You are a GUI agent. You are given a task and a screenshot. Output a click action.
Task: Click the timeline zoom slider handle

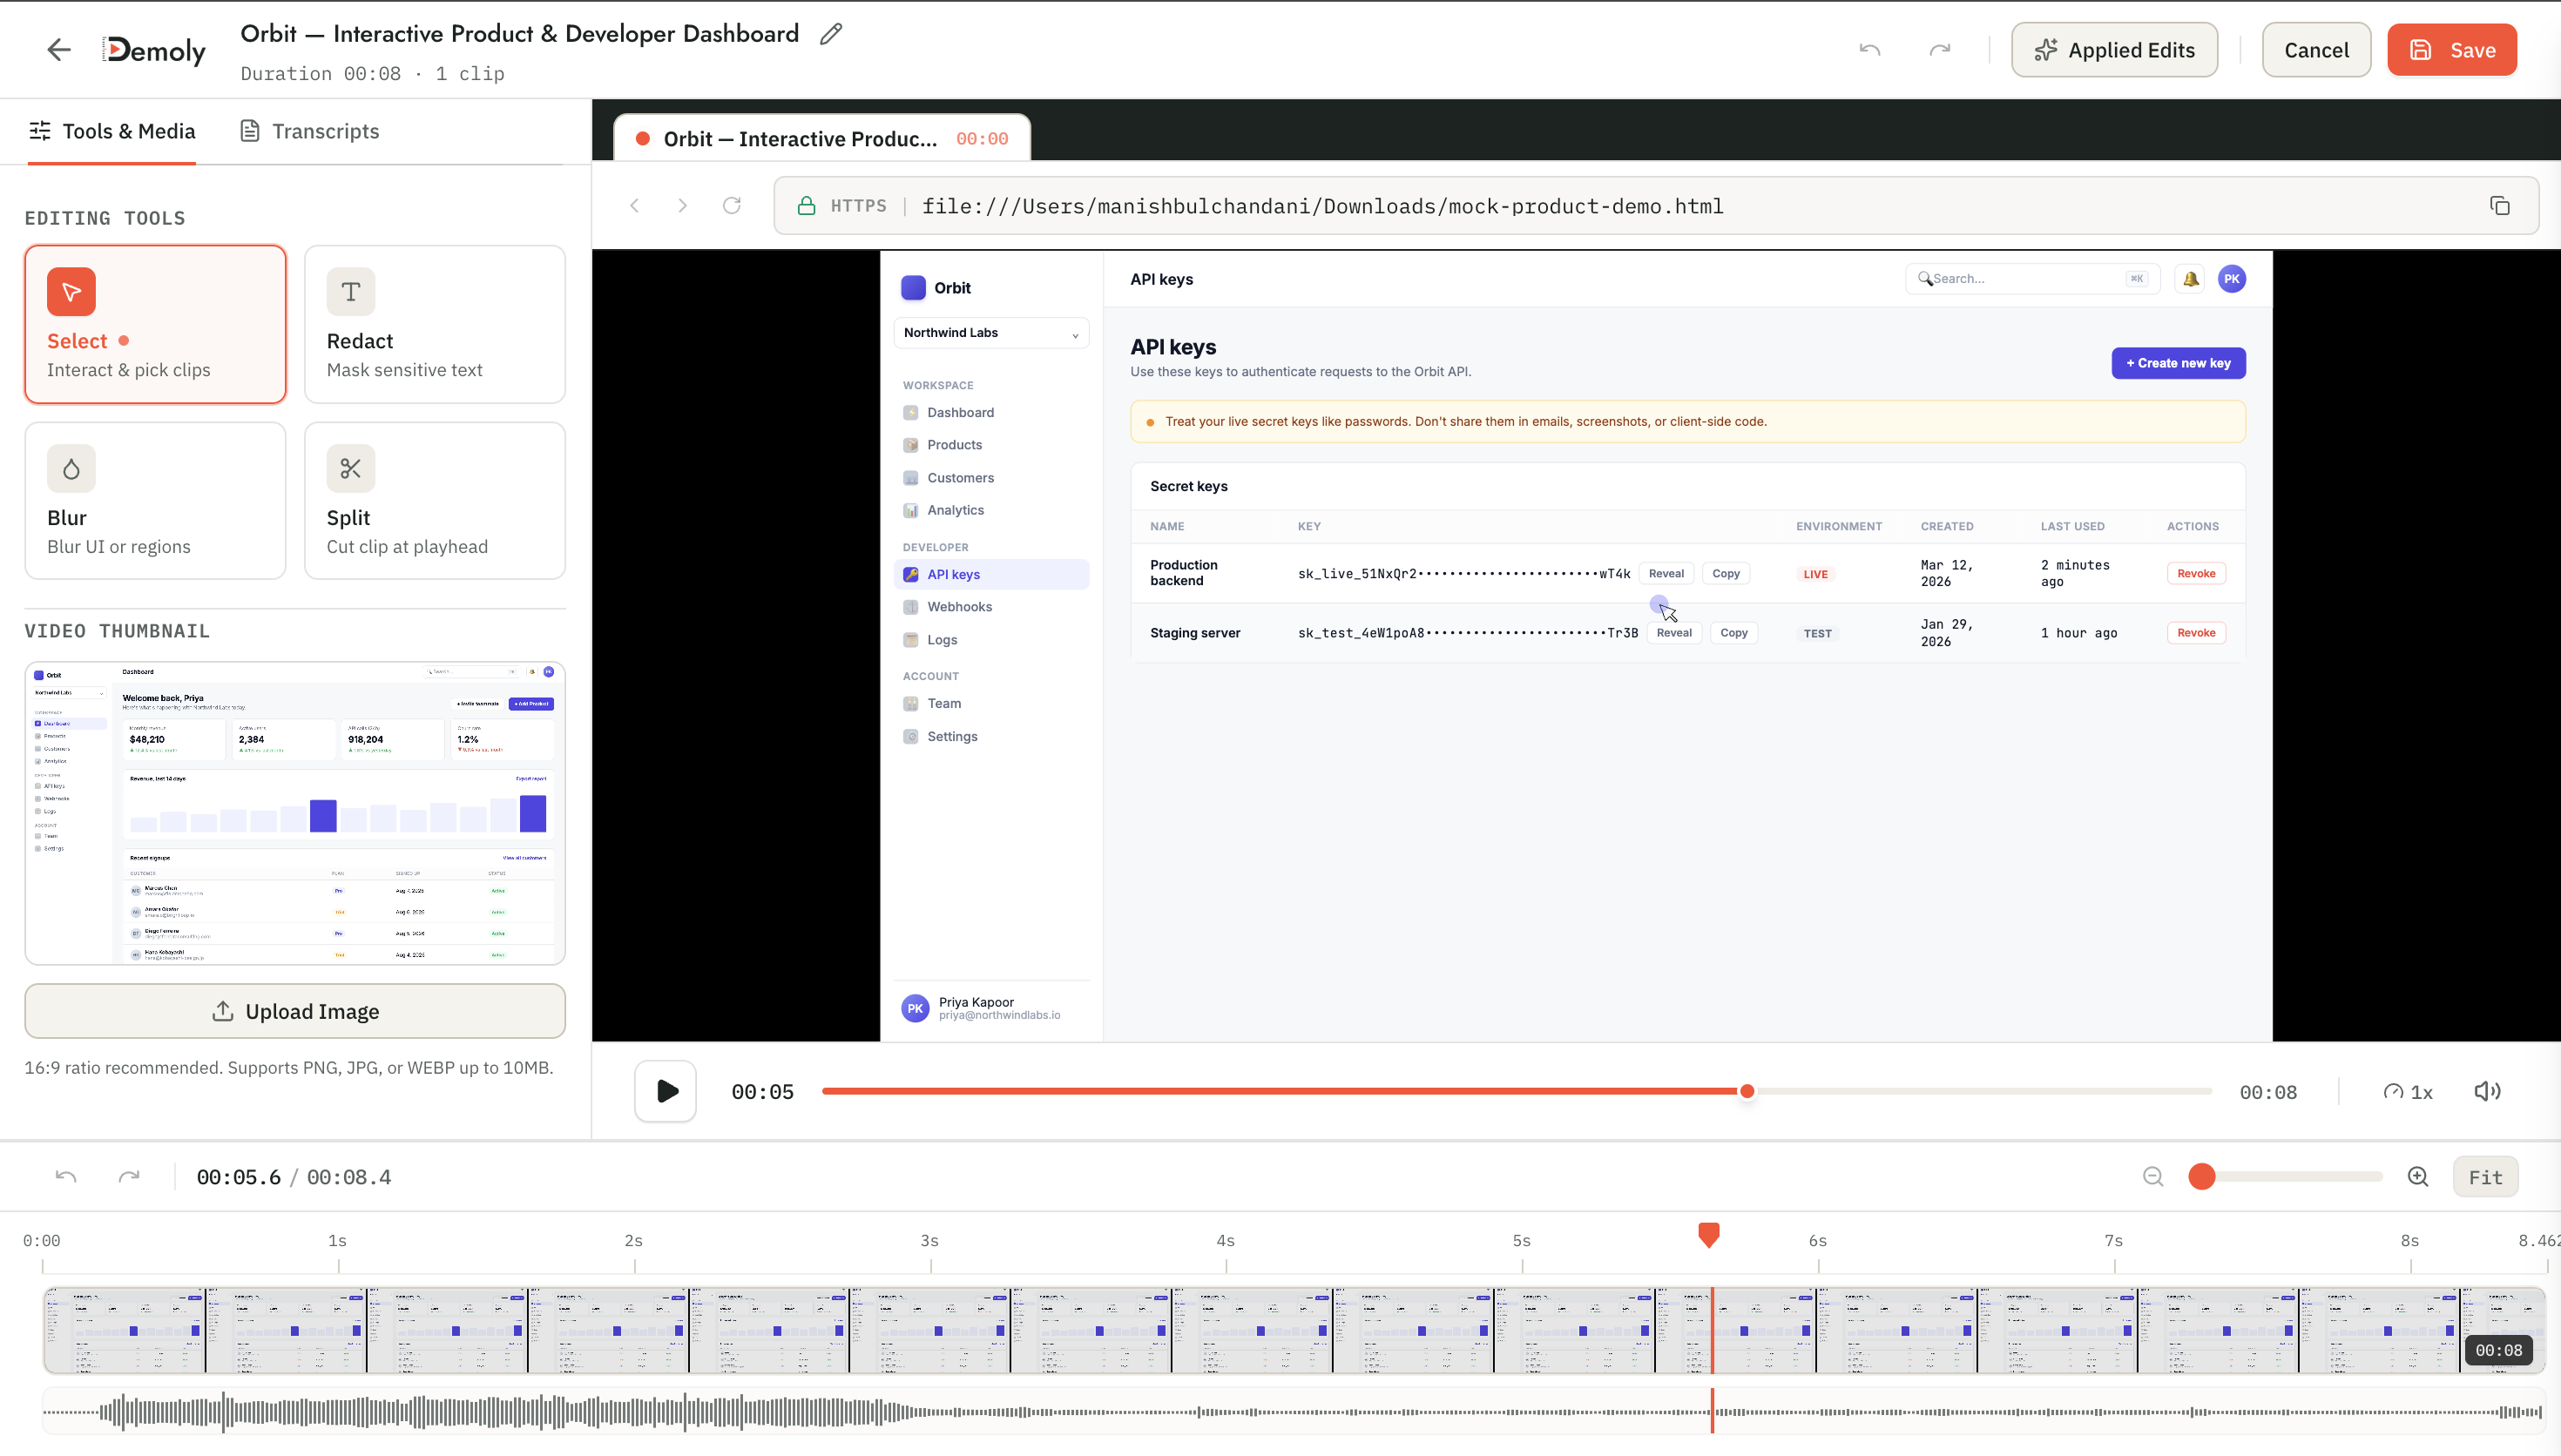(x=2201, y=1177)
